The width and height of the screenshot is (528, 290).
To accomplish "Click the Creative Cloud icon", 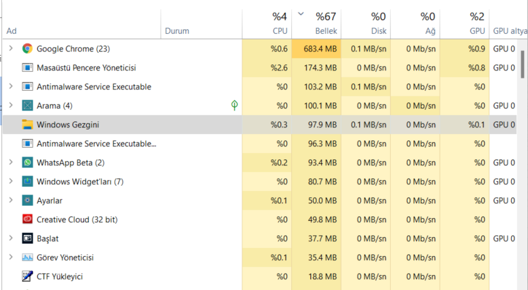I will pos(27,220).
